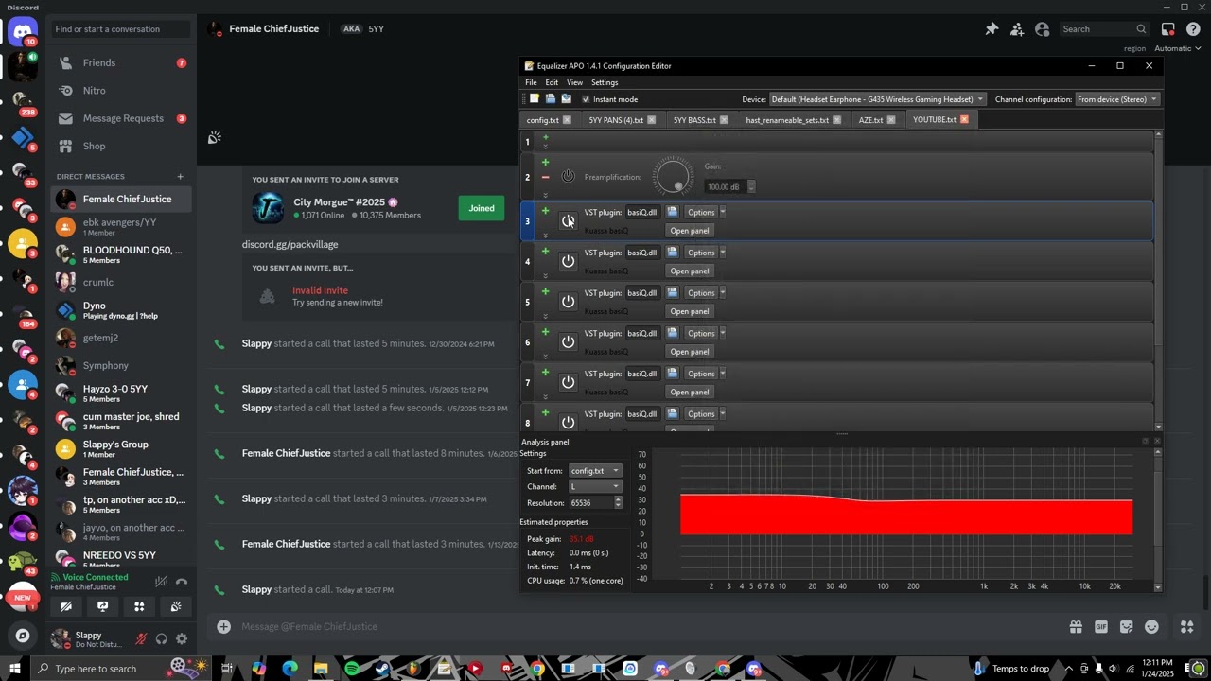Open Message Requests in Discord

(x=121, y=118)
